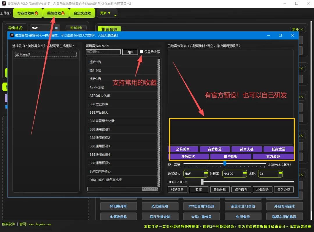Select the BBE通用预设5 effect

(122, 163)
